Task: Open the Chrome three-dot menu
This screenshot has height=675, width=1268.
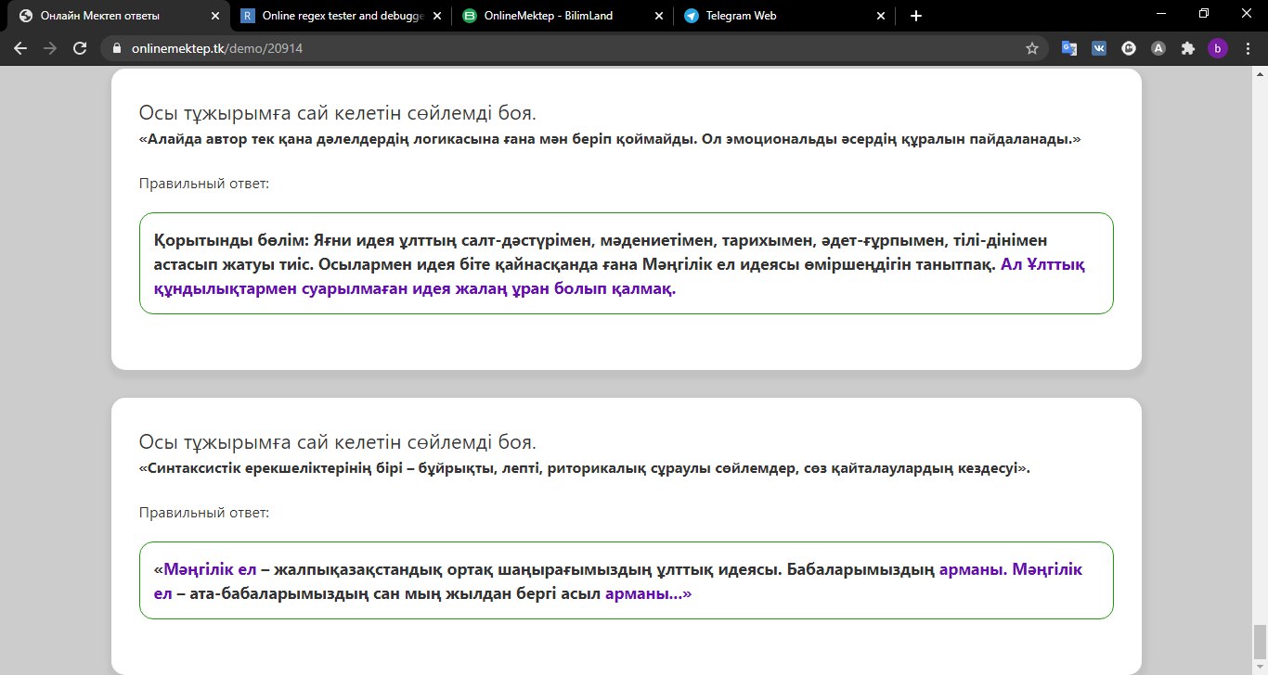Action: [x=1247, y=48]
